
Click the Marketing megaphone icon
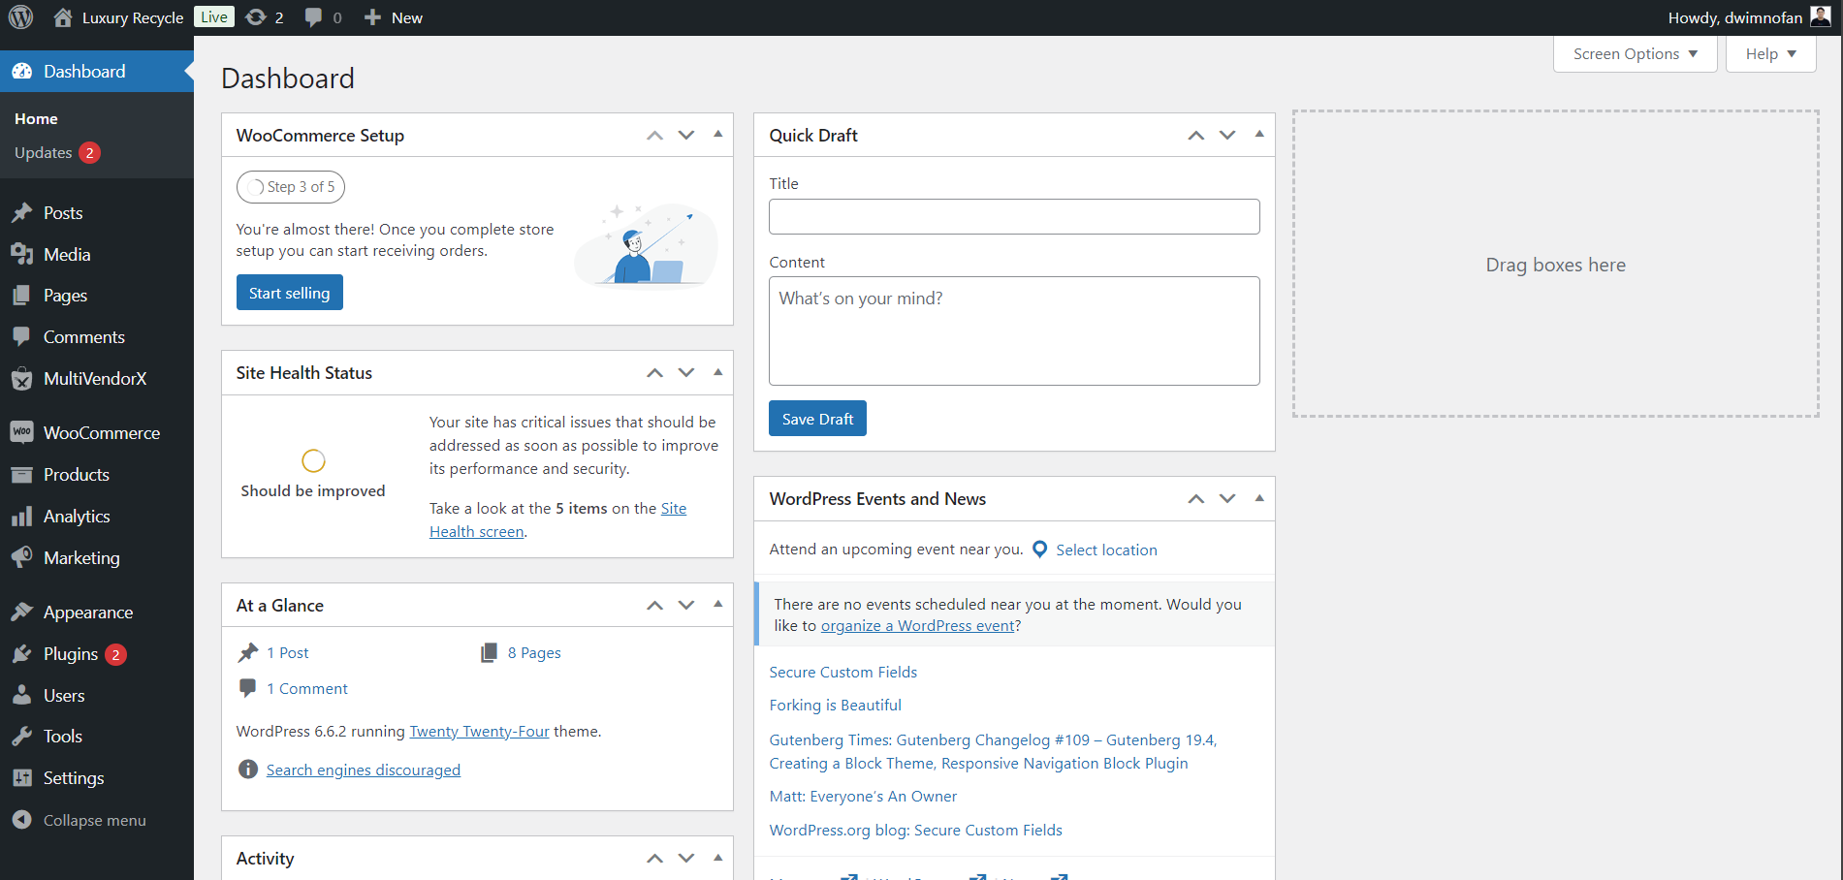click(x=22, y=557)
